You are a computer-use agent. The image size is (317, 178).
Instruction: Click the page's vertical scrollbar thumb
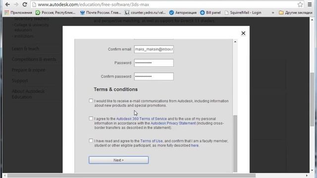pos(312,99)
